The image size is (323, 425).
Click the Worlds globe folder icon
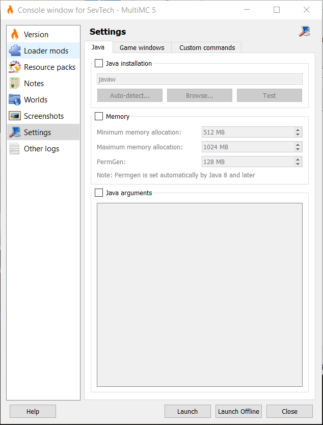(15, 99)
